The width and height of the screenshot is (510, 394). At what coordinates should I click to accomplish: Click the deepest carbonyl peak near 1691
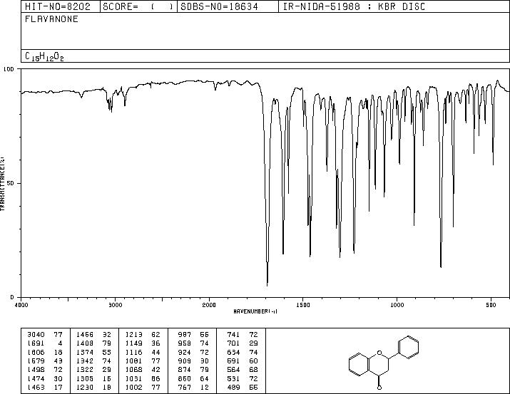point(267,285)
